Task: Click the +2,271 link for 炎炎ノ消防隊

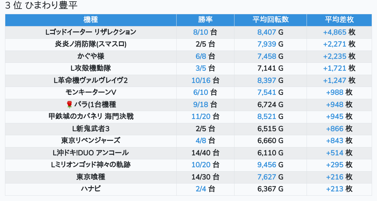Action: click(334, 44)
